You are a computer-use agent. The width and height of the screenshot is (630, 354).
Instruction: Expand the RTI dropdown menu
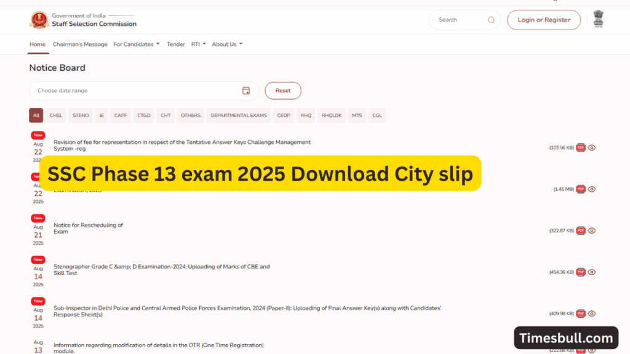coord(198,44)
